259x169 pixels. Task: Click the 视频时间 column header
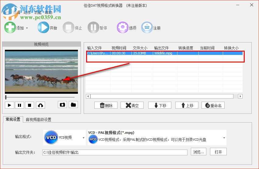click(119, 48)
